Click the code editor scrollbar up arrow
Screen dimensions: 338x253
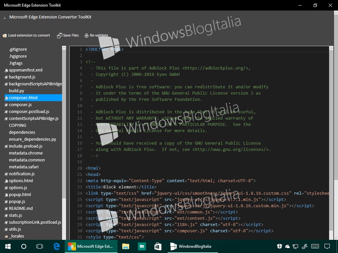(x=331, y=48)
